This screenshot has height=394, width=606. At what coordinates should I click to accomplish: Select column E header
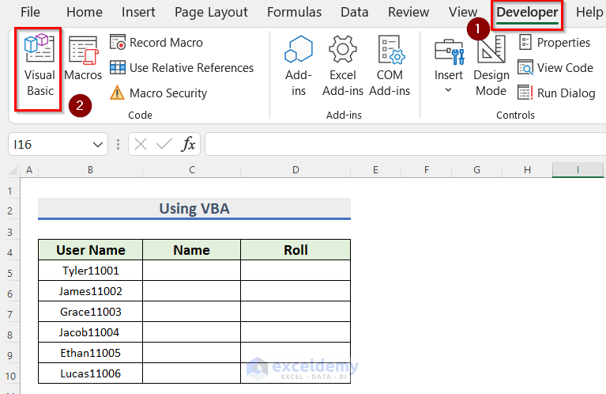[375, 170]
